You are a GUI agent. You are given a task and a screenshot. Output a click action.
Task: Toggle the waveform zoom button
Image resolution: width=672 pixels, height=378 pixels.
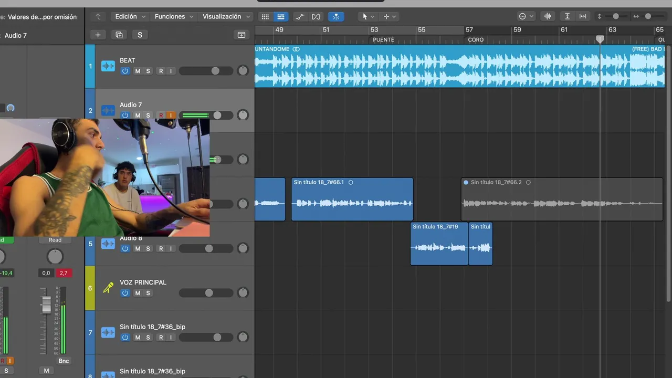[548, 17]
